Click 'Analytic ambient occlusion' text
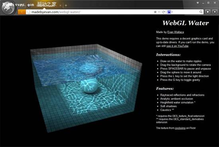219x147 pixels. coord(176,99)
